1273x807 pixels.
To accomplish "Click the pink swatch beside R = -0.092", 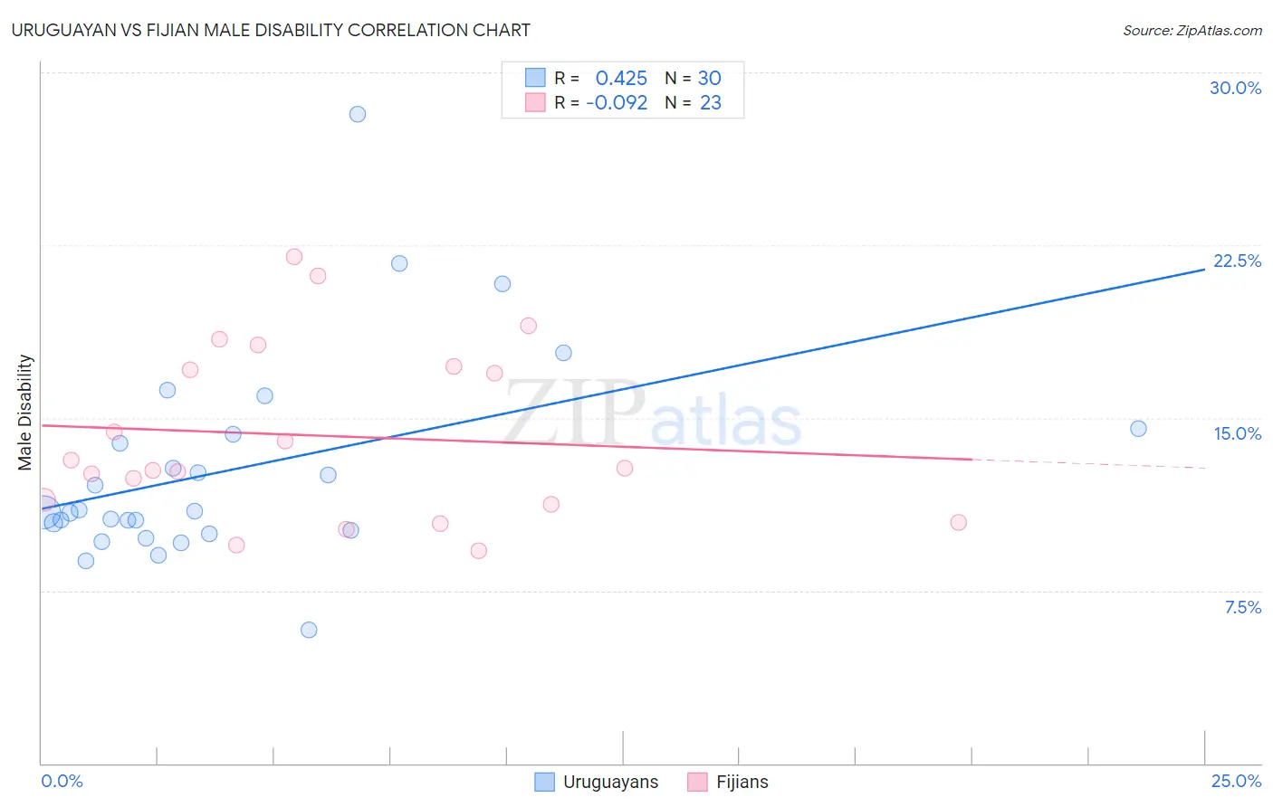I will [536, 102].
